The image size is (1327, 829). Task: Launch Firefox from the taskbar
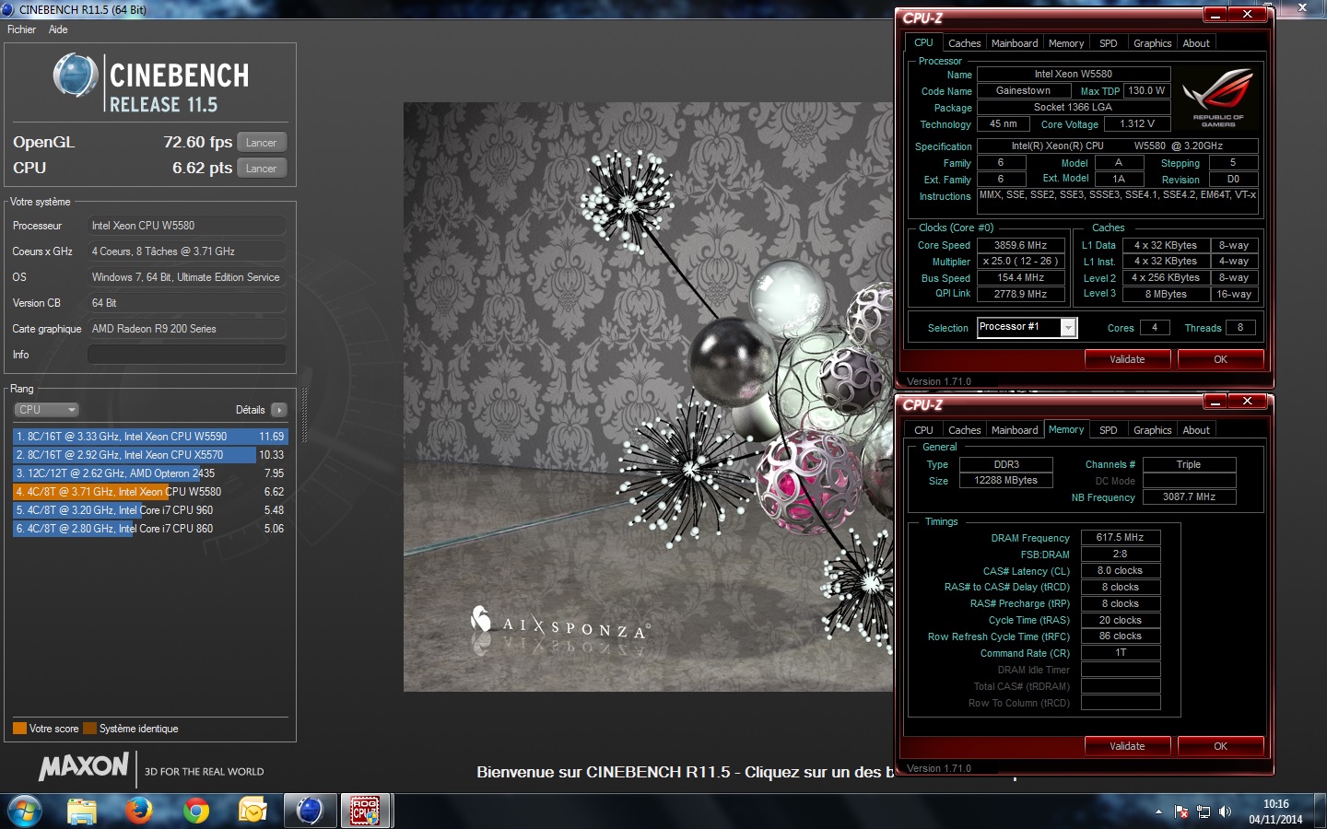[x=139, y=811]
